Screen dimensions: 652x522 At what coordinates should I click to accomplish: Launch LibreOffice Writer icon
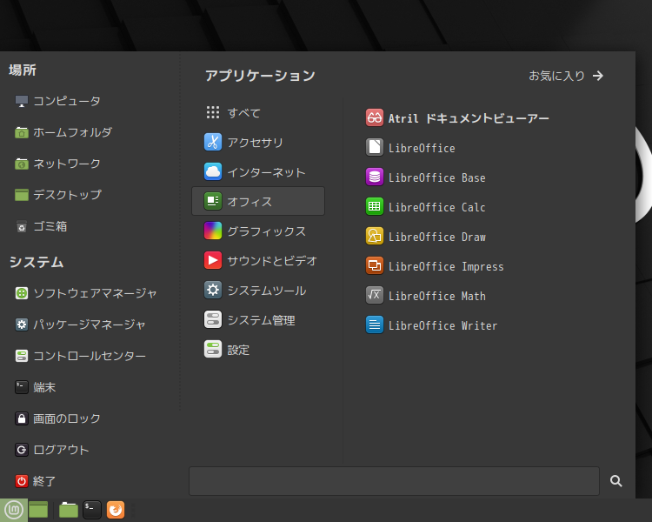tap(374, 325)
